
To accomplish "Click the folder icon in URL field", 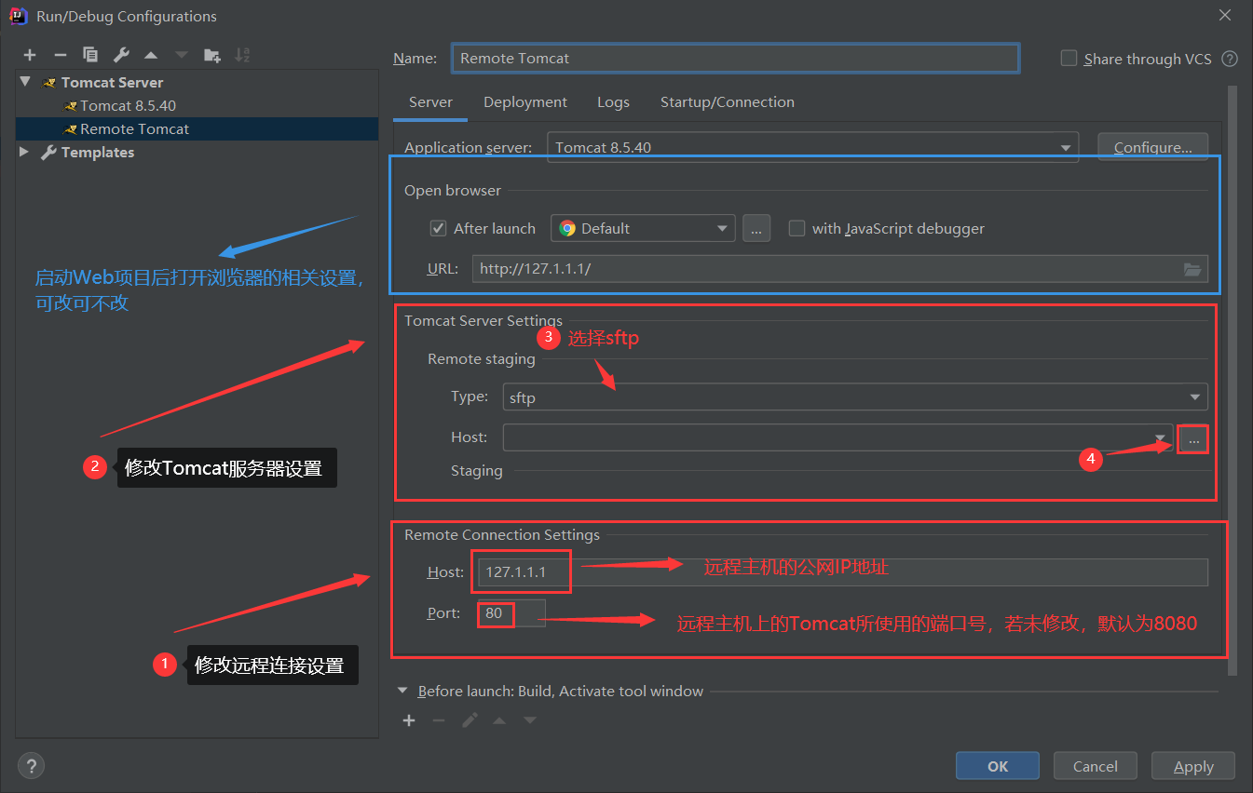I will [1192, 269].
